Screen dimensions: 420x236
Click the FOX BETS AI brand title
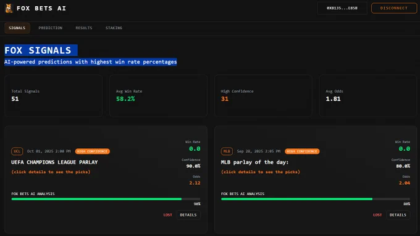(x=41, y=8)
